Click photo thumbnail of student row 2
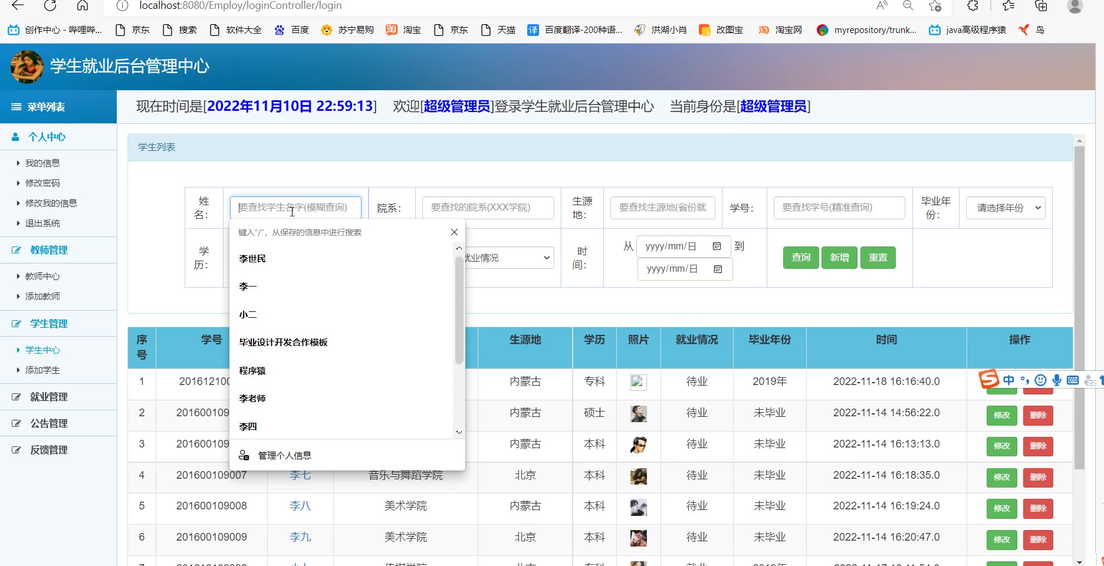The height and width of the screenshot is (566, 1104). pos(638,414)
